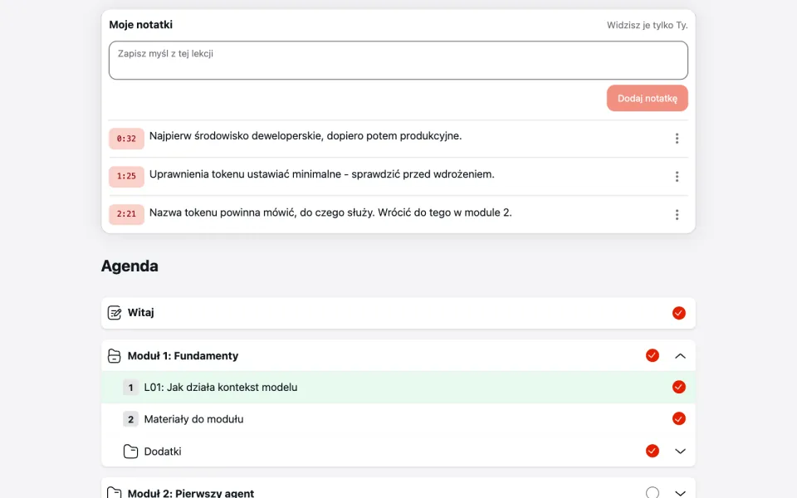Image resolution: width=797 pixels, height=498 pixels.
Task: Click the number 1 badge beside L01
Action: [x=130, y=388]
